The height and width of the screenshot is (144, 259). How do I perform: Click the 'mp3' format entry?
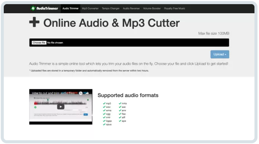[107, 103]
